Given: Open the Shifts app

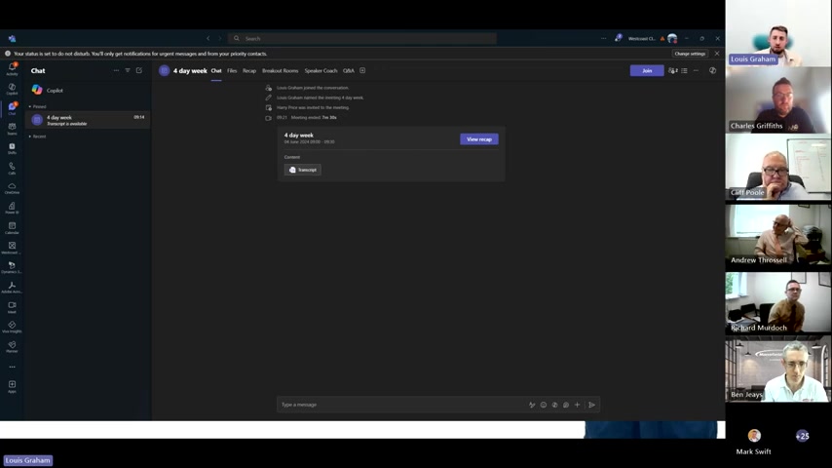Looking at the screenshot, I should 12,148.
